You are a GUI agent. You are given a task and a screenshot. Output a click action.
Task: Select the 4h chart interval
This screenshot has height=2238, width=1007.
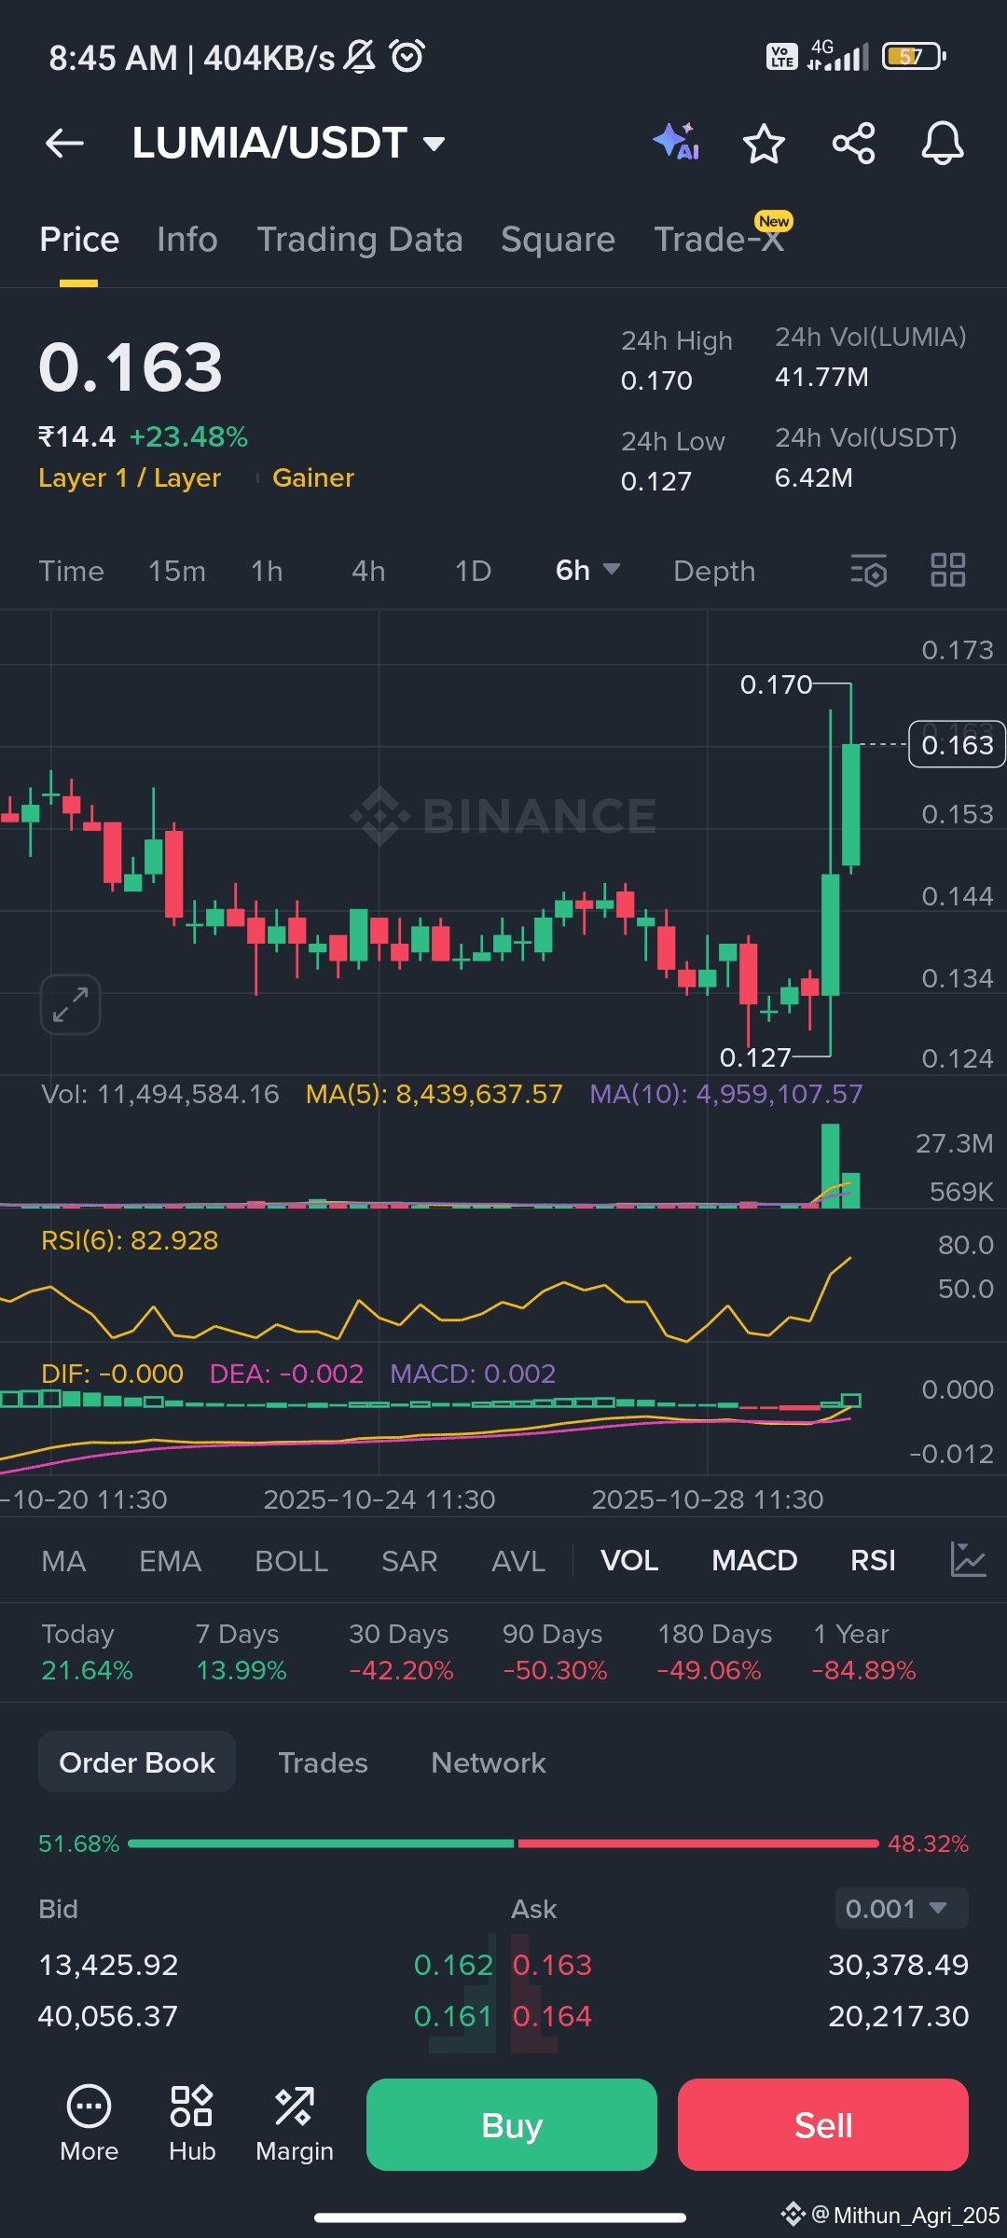coord(368,571)
